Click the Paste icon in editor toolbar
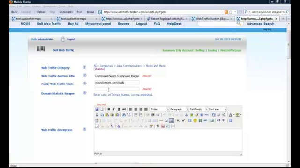 [x=107, y=115]
